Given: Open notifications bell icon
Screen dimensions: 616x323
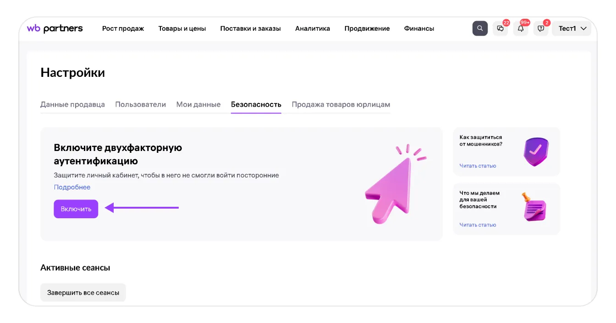Looking at the screenshot, I should tap(521, 28).
